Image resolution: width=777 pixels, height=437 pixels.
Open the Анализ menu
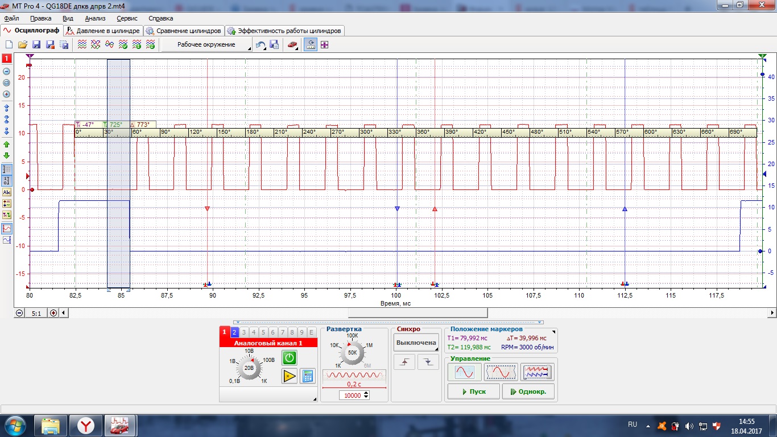pyautogui.click(x=95, y=18)
